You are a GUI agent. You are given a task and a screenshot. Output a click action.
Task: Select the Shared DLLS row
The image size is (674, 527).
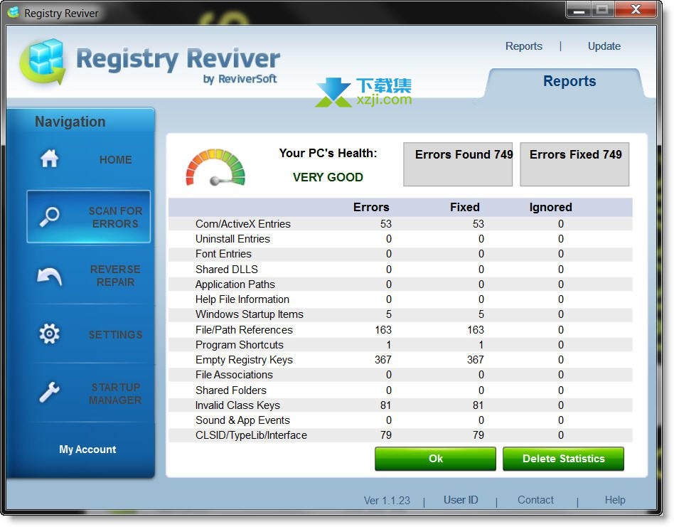(400, 270)
